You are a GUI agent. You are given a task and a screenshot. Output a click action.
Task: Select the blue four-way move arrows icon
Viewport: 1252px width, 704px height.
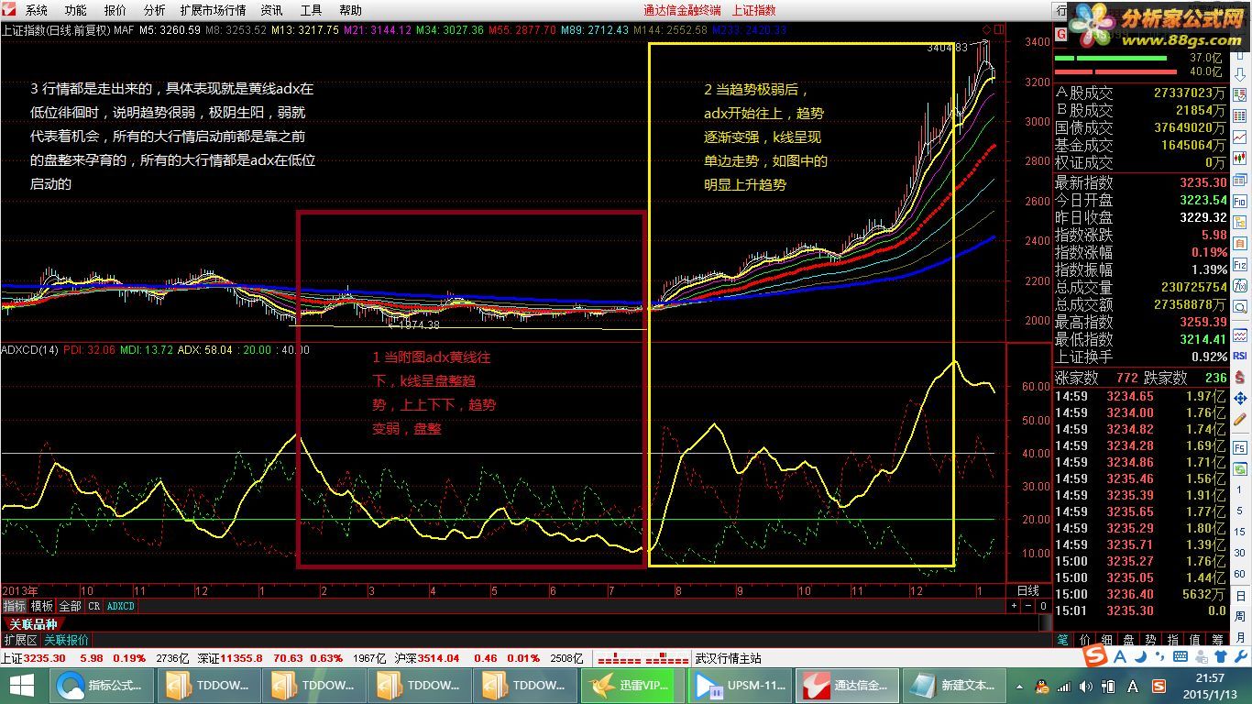(x=1240, y=399)
